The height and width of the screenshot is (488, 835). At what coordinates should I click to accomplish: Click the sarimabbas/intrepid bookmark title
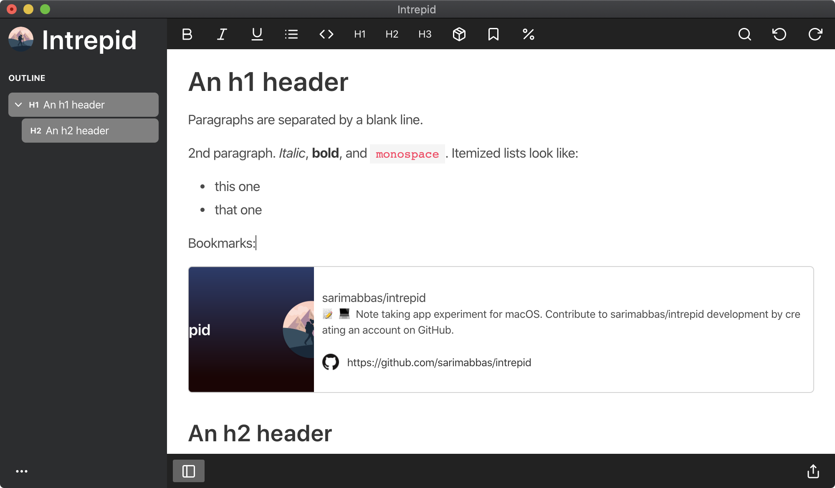(x=374, y=298)
